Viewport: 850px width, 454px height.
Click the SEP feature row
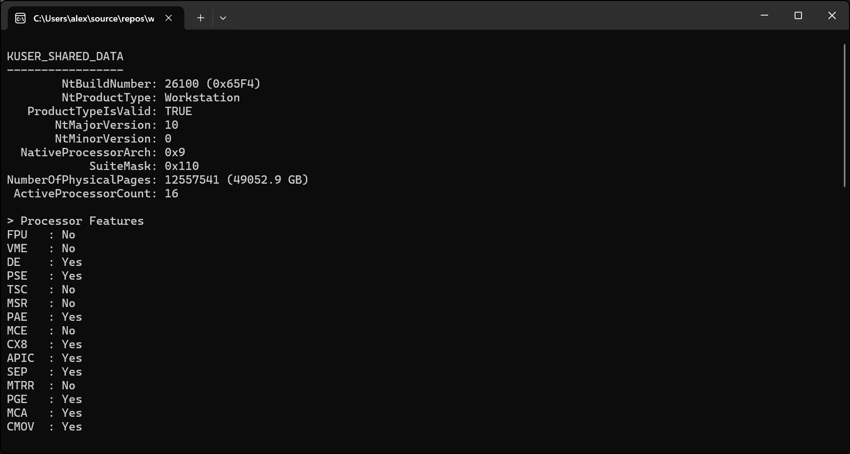coord(45,372)
